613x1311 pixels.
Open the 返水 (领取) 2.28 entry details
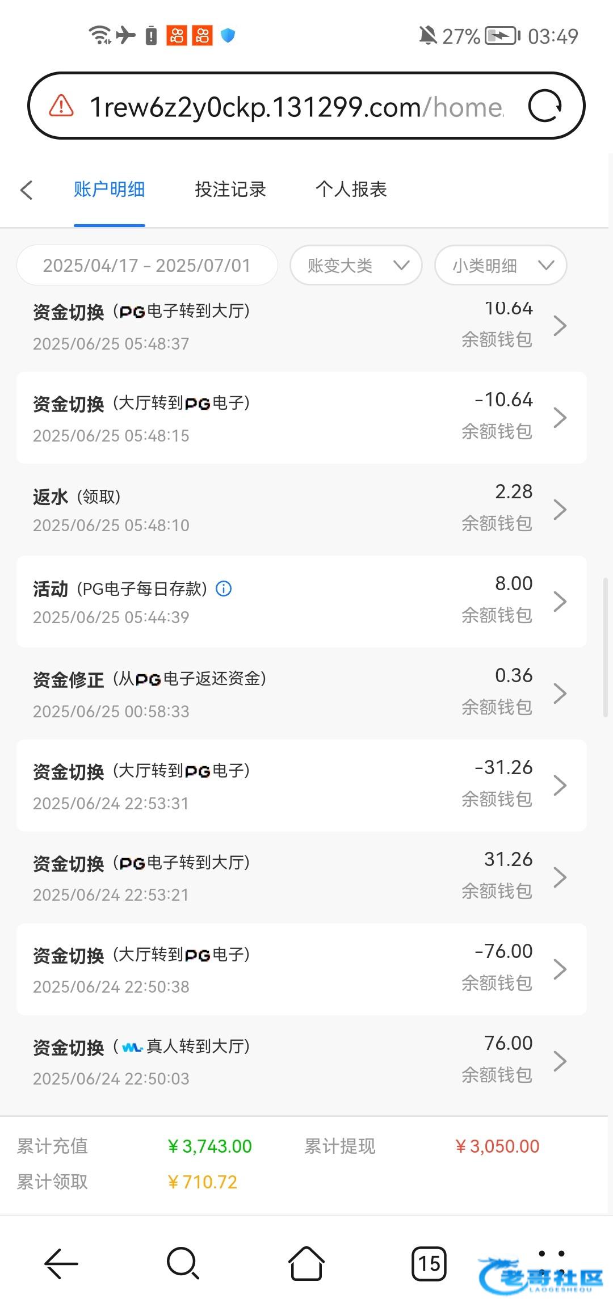coord(301,509)
